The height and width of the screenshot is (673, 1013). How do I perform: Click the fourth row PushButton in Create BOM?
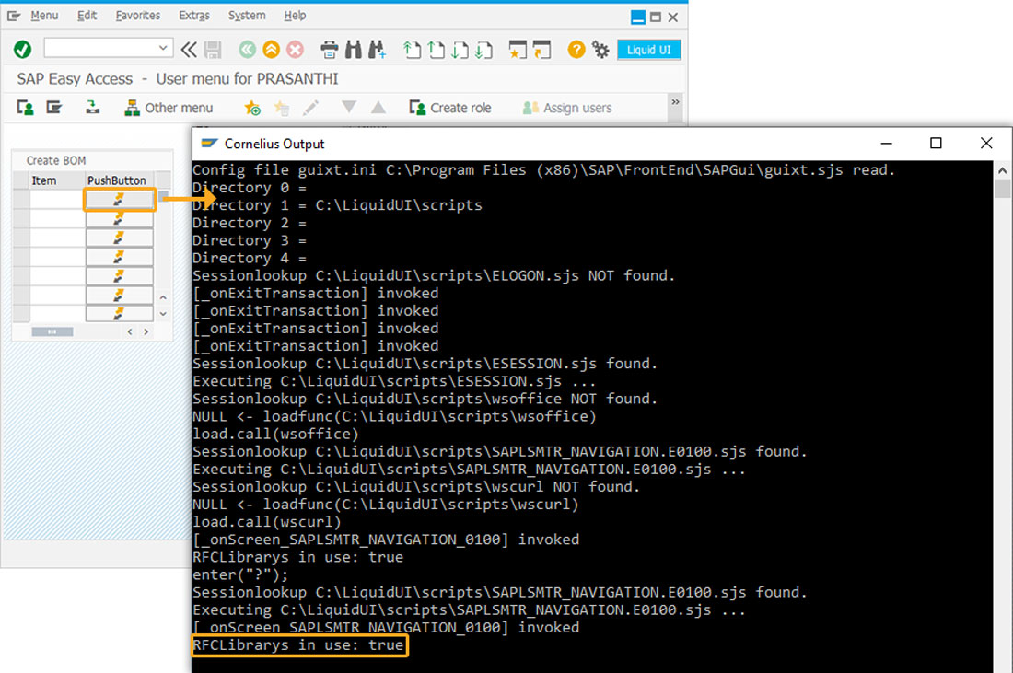tap(120, 257)
